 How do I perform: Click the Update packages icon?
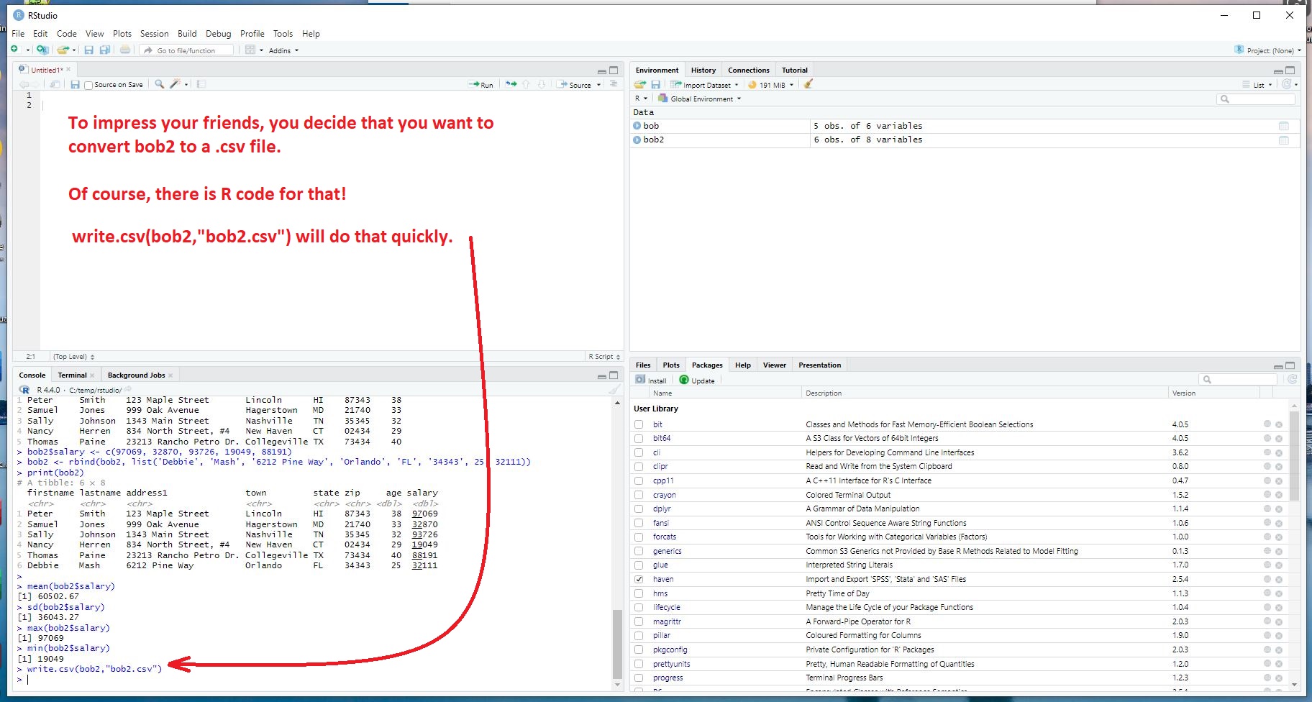point(696,380)
